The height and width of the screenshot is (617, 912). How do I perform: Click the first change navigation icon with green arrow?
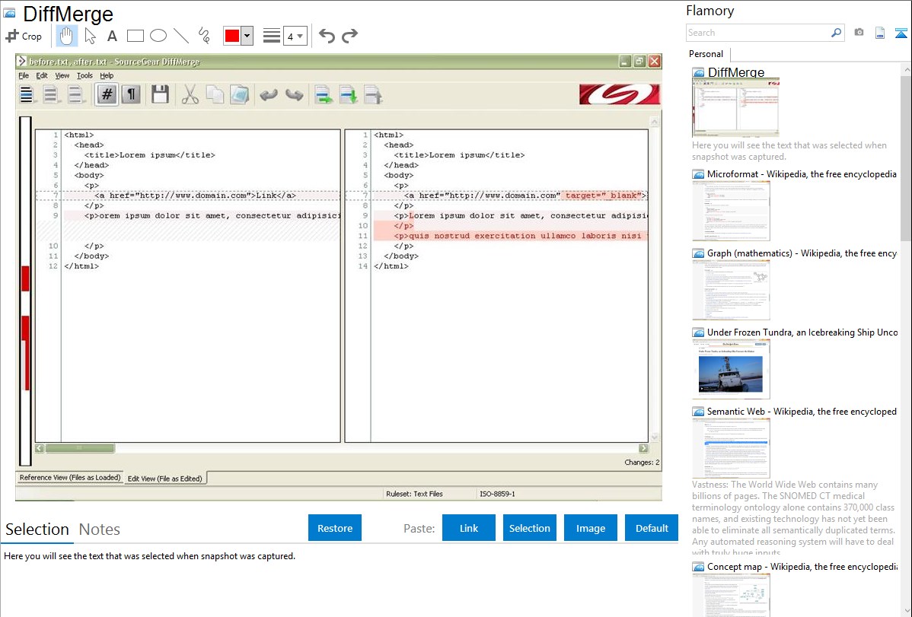click(324, 94)
